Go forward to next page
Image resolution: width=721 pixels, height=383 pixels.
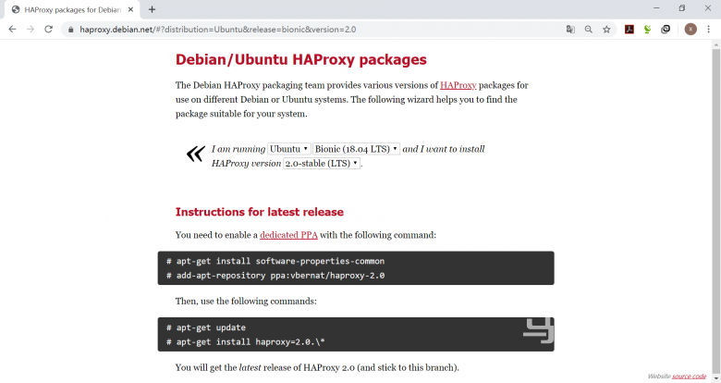click(31, 29)
